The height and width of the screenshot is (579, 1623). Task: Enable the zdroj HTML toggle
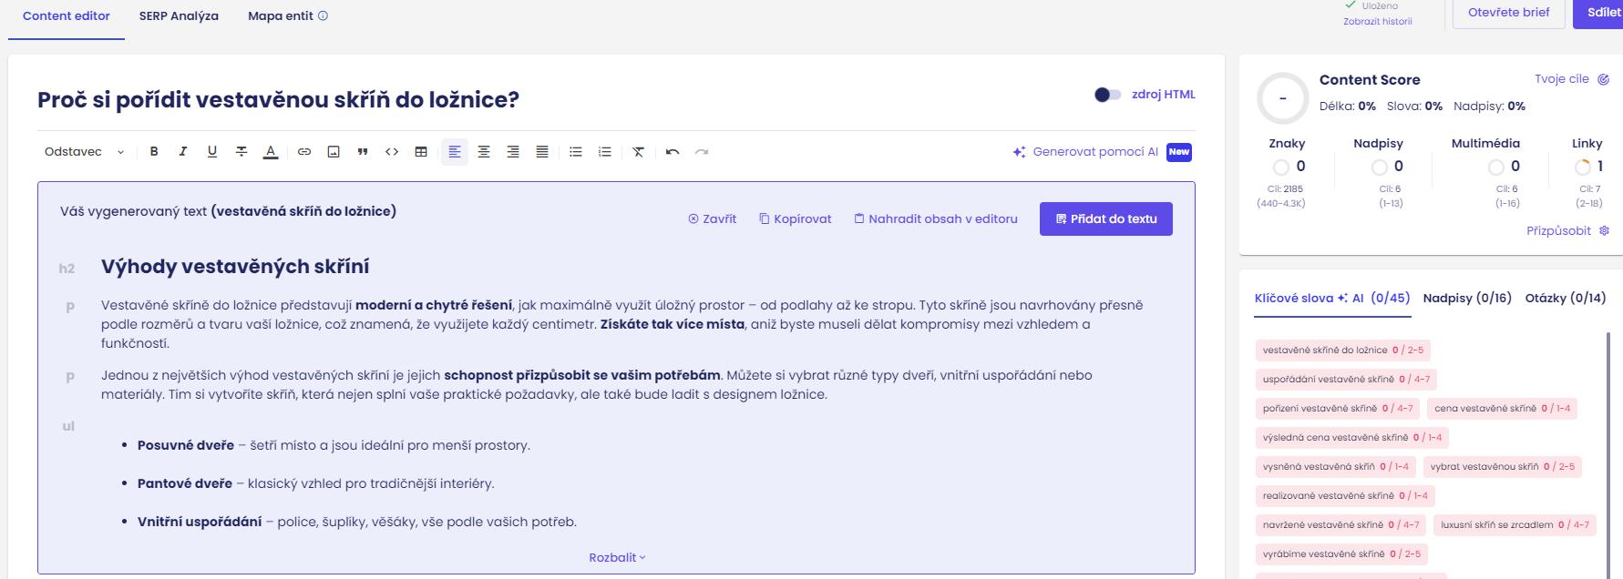(x=1107, y=95)
